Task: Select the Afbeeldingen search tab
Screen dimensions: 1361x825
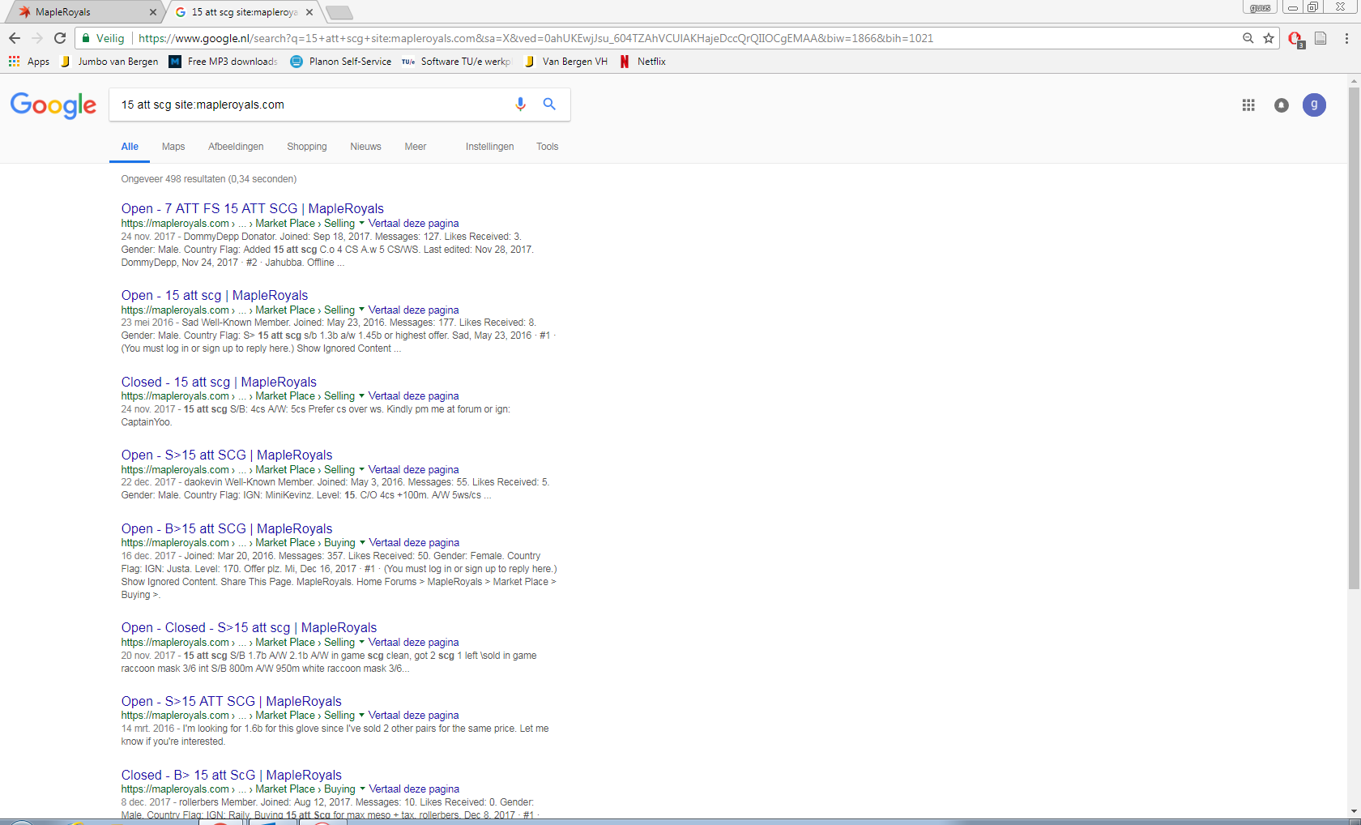Action: click(236, 147)
